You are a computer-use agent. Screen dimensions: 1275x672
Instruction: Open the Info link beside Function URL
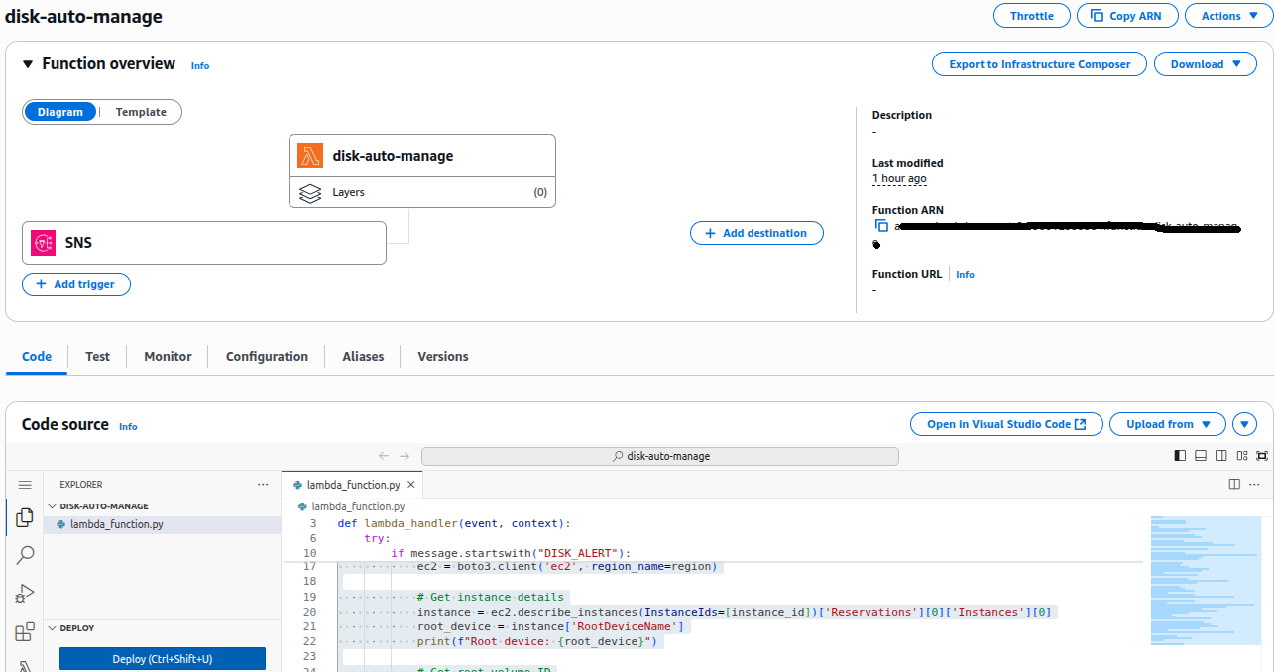(965, 275)
